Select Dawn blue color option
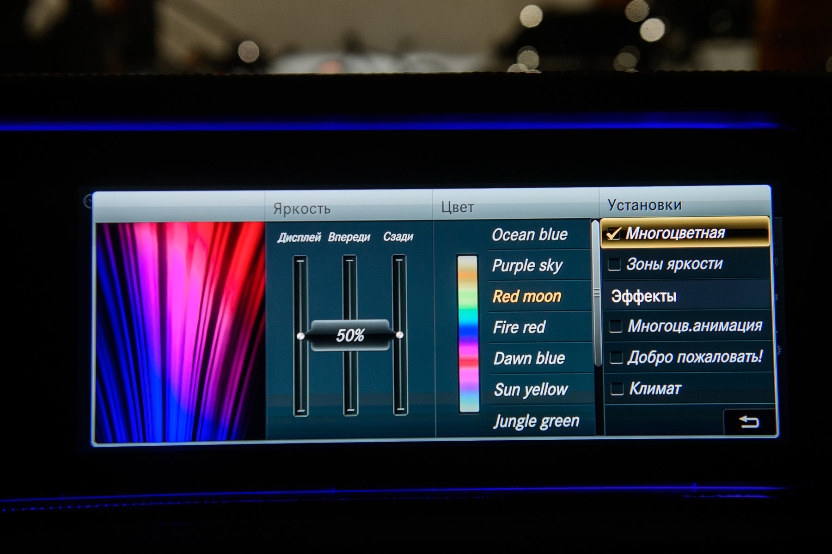This screenshot has width=832, height=554. tap(529, 358)
